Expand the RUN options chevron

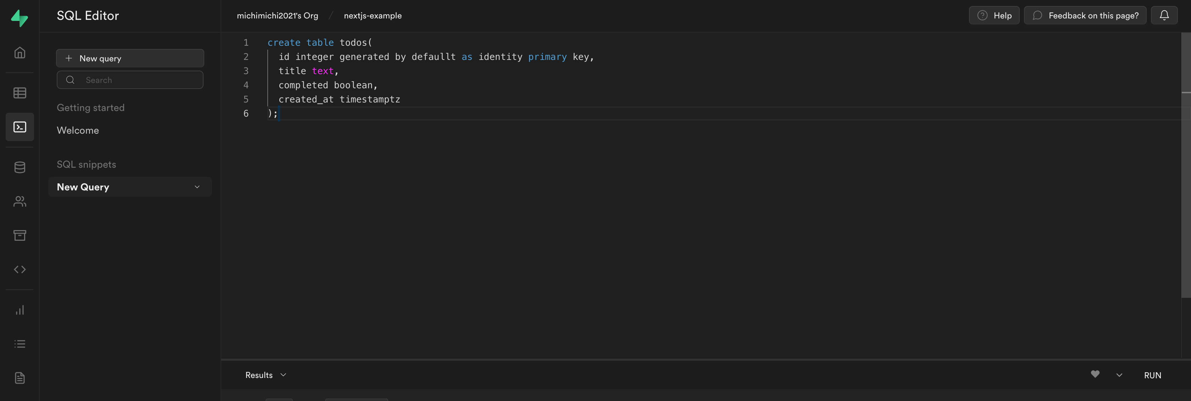(x=1119, y=375)
